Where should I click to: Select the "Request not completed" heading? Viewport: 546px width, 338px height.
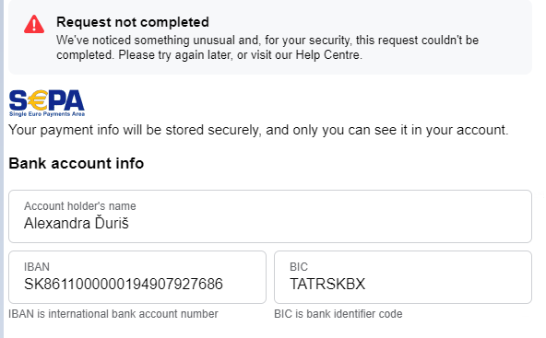133,22
